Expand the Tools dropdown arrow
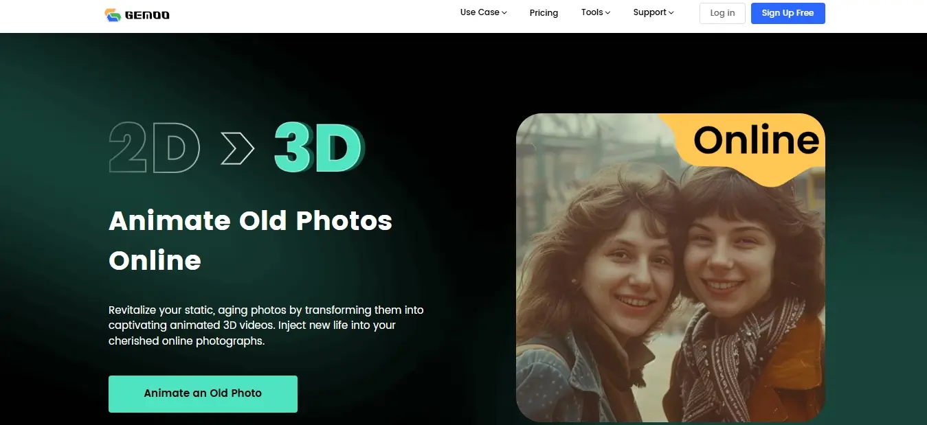927x425 pixels. point(607,13)
